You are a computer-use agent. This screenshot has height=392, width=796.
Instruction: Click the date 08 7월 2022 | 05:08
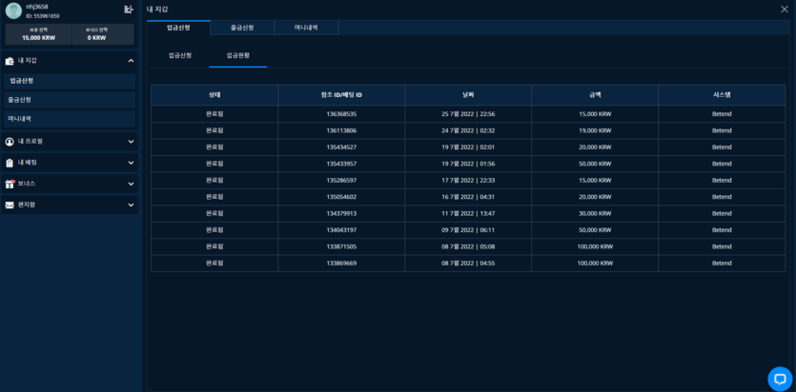(x=468, y=246)
